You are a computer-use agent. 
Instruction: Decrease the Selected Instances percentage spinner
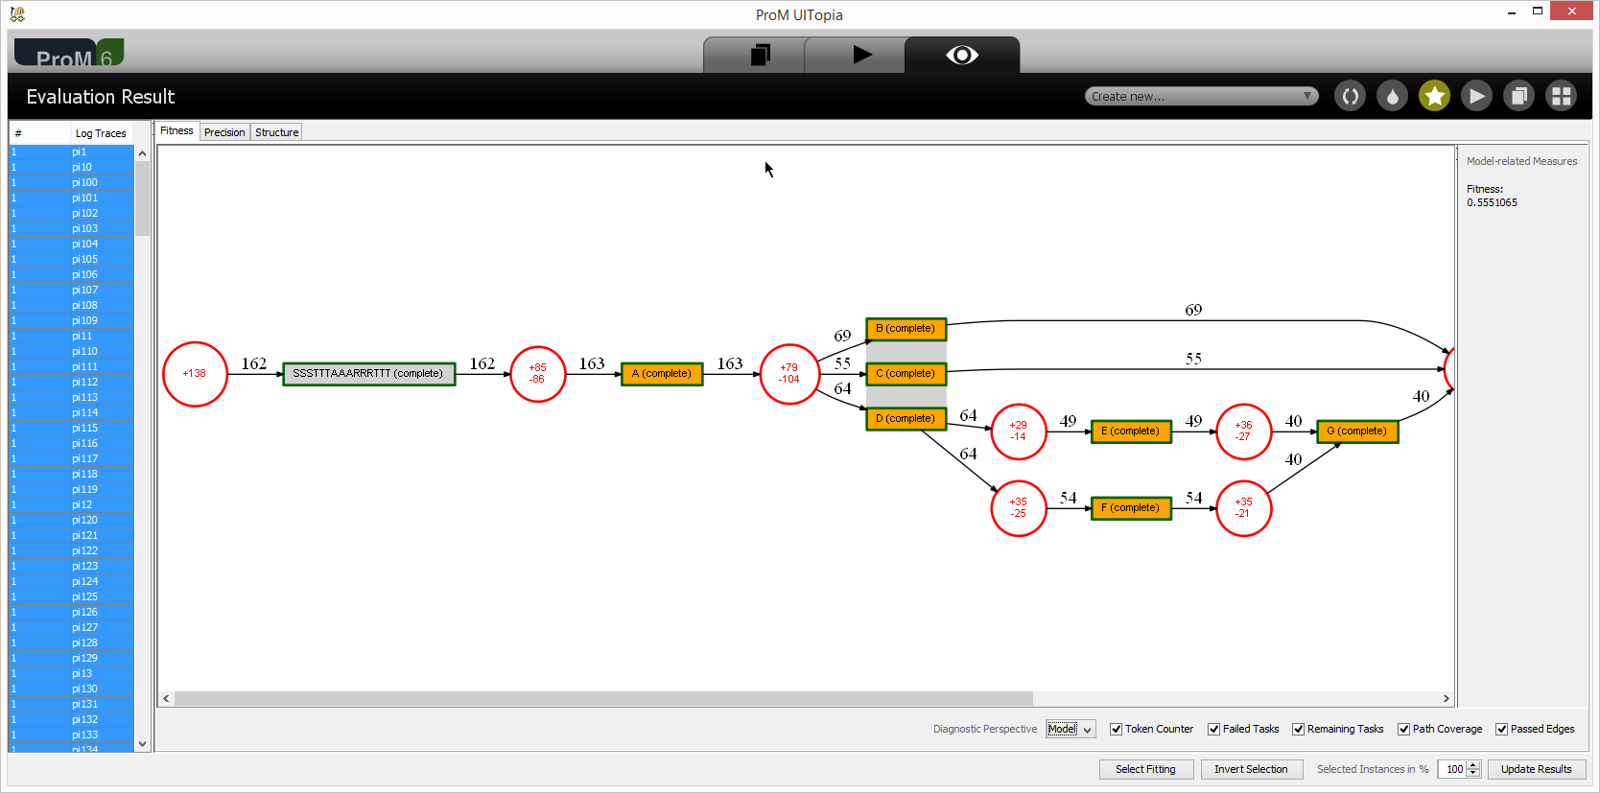[x=1474, y=774]
